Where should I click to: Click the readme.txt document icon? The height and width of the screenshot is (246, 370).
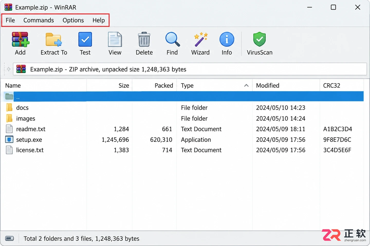click(9, 129)
